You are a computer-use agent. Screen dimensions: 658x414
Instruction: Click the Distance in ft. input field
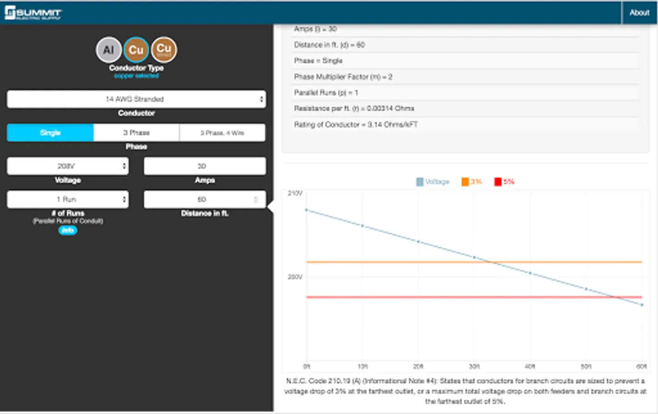(205, 199)
